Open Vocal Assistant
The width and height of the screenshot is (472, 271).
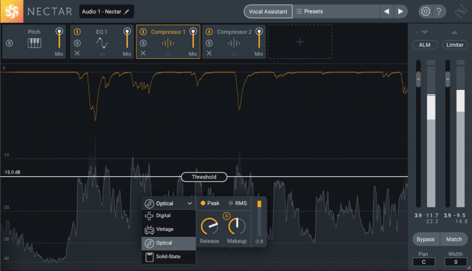tap(268, 11)
